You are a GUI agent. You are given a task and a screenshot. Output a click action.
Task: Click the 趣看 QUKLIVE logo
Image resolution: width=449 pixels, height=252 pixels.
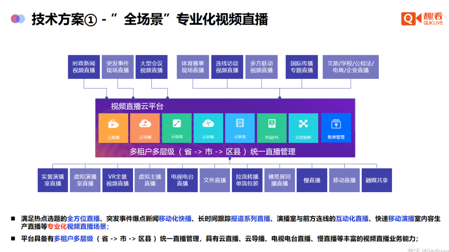tap(422, 19)
